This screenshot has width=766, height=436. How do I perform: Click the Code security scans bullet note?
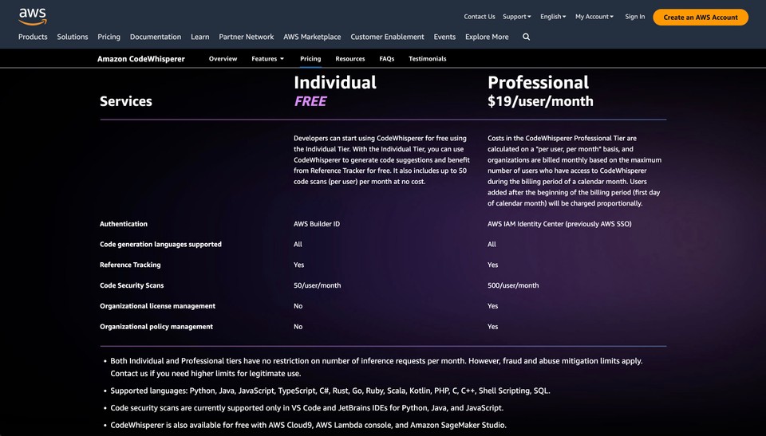pos(306,407)
